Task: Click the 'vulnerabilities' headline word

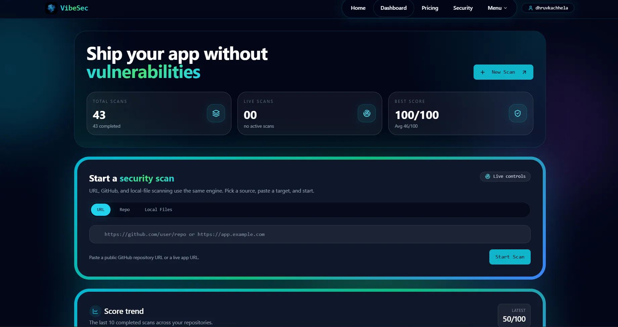Action: (x=143, y=72)
